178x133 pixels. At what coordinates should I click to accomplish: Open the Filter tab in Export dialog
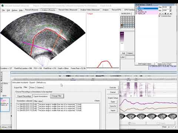pos(26,87)
